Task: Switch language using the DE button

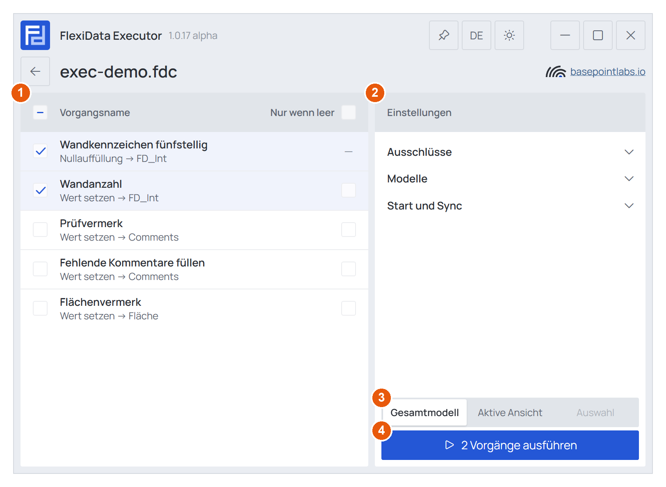Action: click(477, 35)
